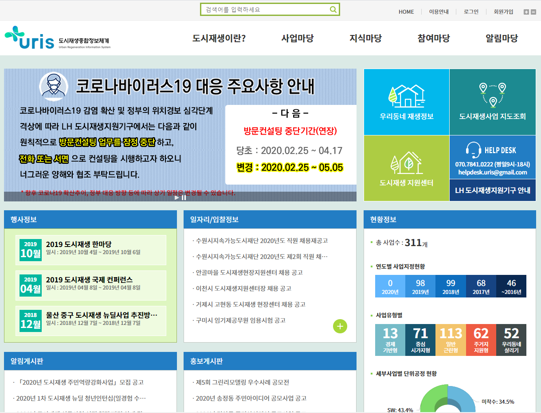Viewport: 541px width, 413px height.
Task: Click the HELP DESK headset icon
Action: 474,150
